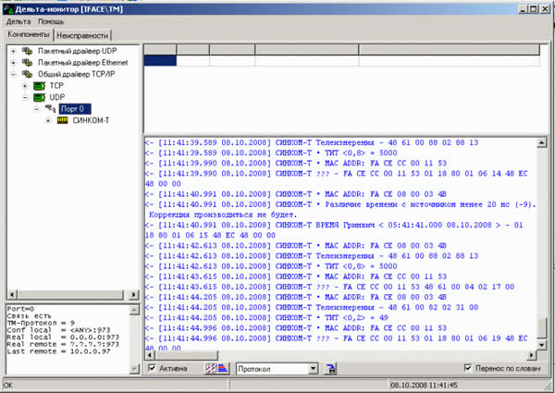Click the Общий драйвер TCP/IP driver icon

click(x=28, y=73)
